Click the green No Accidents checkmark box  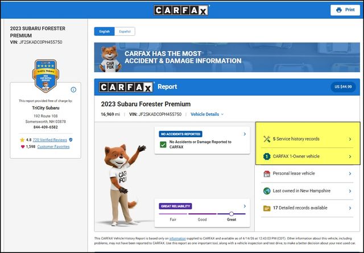click(x=163, y=145)
